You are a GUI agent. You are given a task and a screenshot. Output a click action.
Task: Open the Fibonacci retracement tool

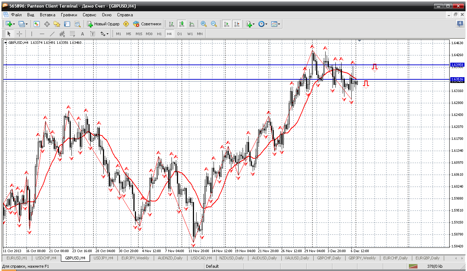coord(72,34)
